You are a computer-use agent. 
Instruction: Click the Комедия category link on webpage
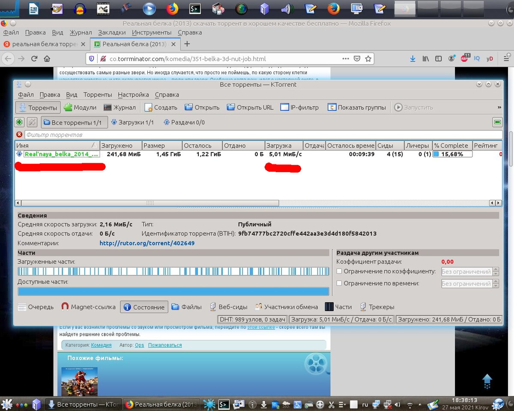pyautogui.click(x=101, y=345)
